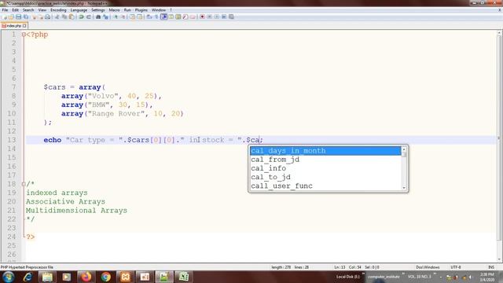Click the Cut scissors toolbar icon
The height and width of the screenshot is (283, 503).
point(57,17)
